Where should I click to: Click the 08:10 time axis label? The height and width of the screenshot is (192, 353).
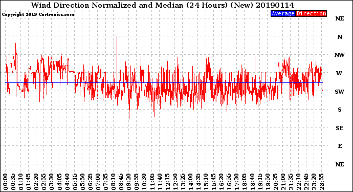[113, 182]
